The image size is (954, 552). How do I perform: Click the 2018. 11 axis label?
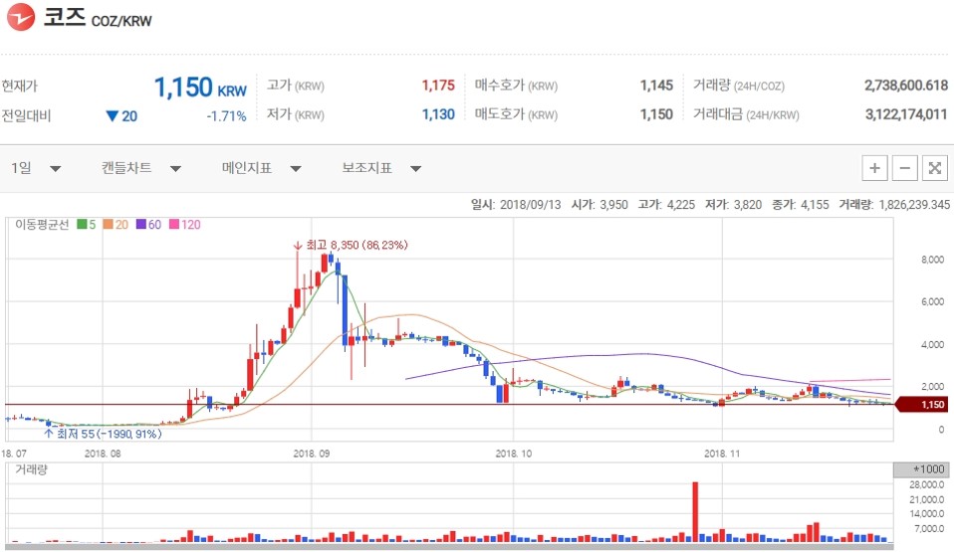pyautogui.click(x=722, y=454)
